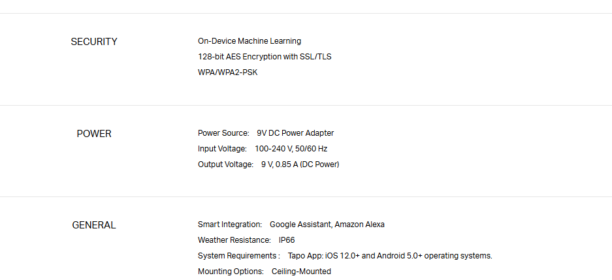Click the Input Voltage label
This screenshot has height=280, width=612.
pos(222,149)
